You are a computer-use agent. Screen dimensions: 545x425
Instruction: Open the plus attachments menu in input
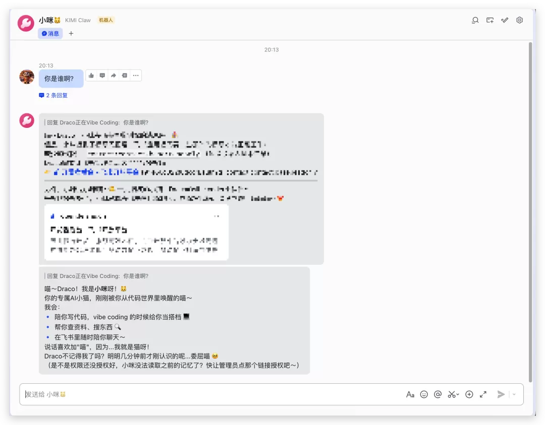pos(469,394)
